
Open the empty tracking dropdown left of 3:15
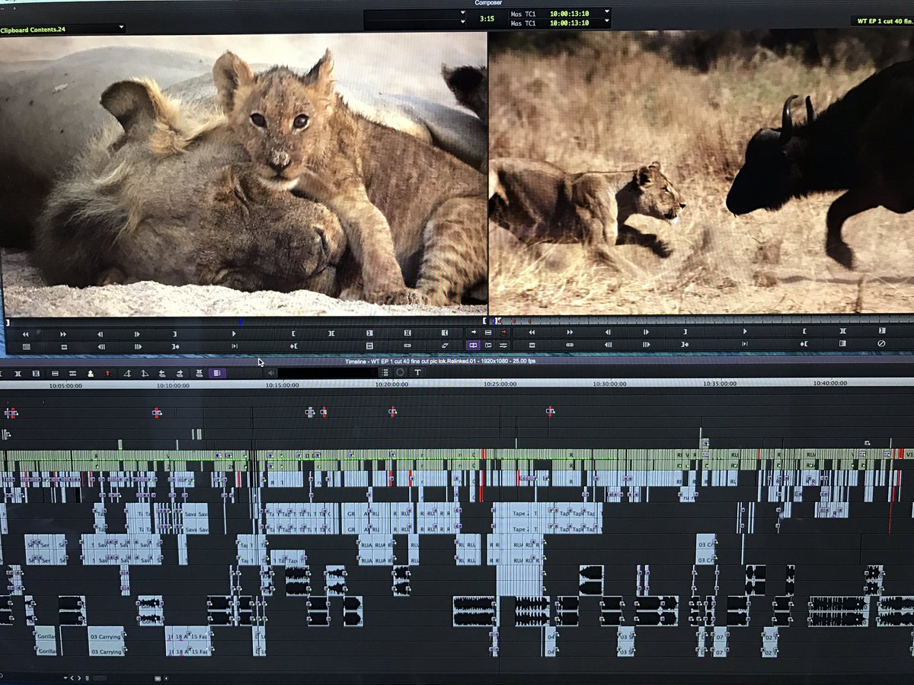click(x=415, y=19)
